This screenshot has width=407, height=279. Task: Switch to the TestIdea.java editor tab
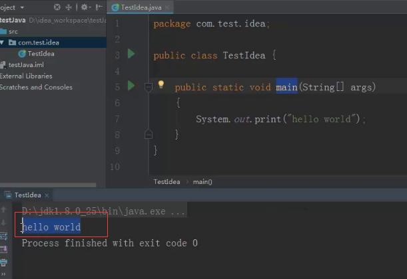click(141, 7)
